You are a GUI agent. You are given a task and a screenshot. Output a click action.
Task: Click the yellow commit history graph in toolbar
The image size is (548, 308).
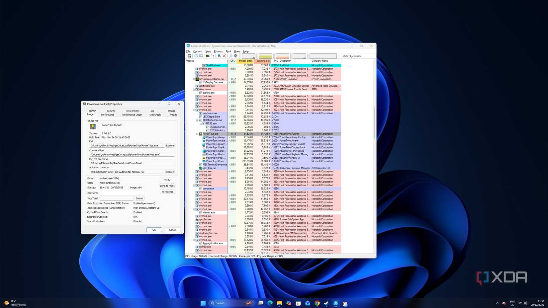265,56
